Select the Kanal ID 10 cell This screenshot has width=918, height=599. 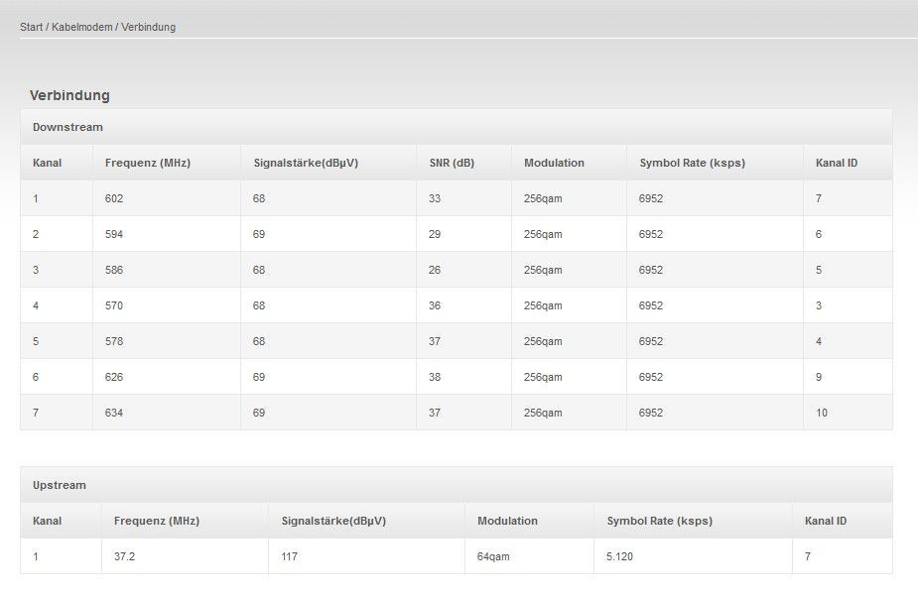848,413
